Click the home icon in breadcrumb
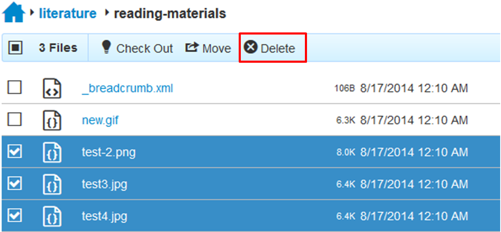The image size is (501, 232). (14, 13)
